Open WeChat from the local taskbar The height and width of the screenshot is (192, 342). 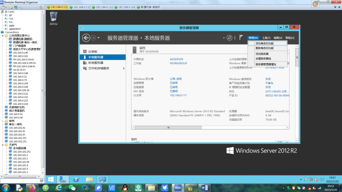pyautogui.click(x=72, y=188)
